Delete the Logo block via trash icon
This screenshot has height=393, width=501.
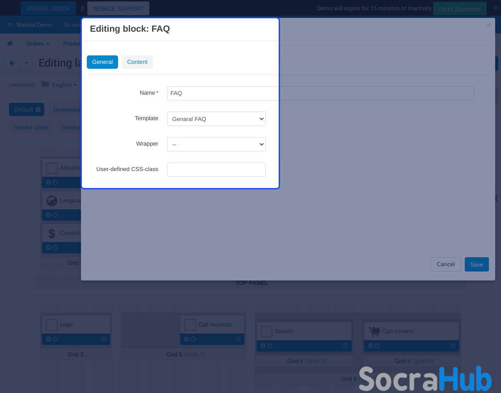(x=104, y=339)
